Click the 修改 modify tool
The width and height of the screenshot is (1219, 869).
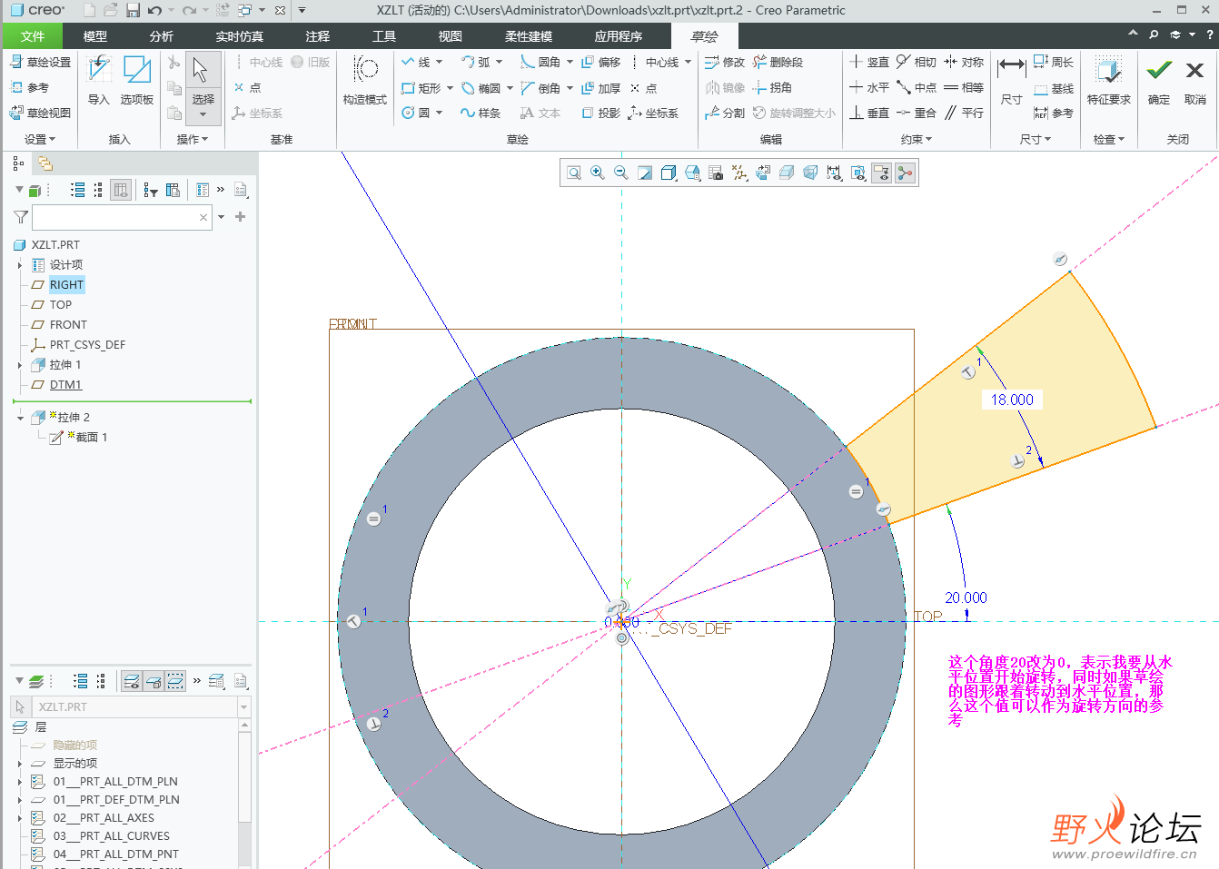point(725,63)
